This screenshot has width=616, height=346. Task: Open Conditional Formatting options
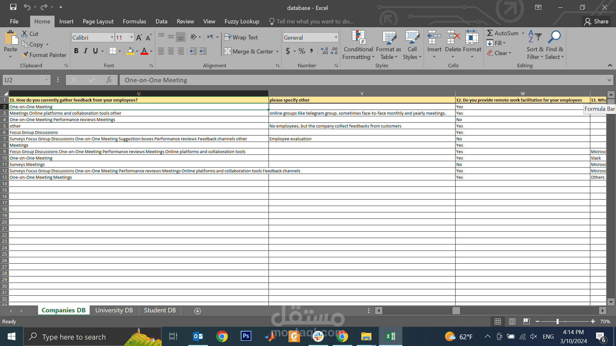(358, 45)
